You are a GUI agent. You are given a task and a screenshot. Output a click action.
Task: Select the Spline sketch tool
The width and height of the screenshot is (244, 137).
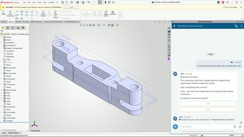[x=27, y=12]
